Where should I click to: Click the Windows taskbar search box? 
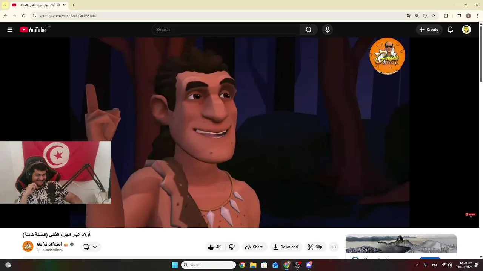pos(209,265)
